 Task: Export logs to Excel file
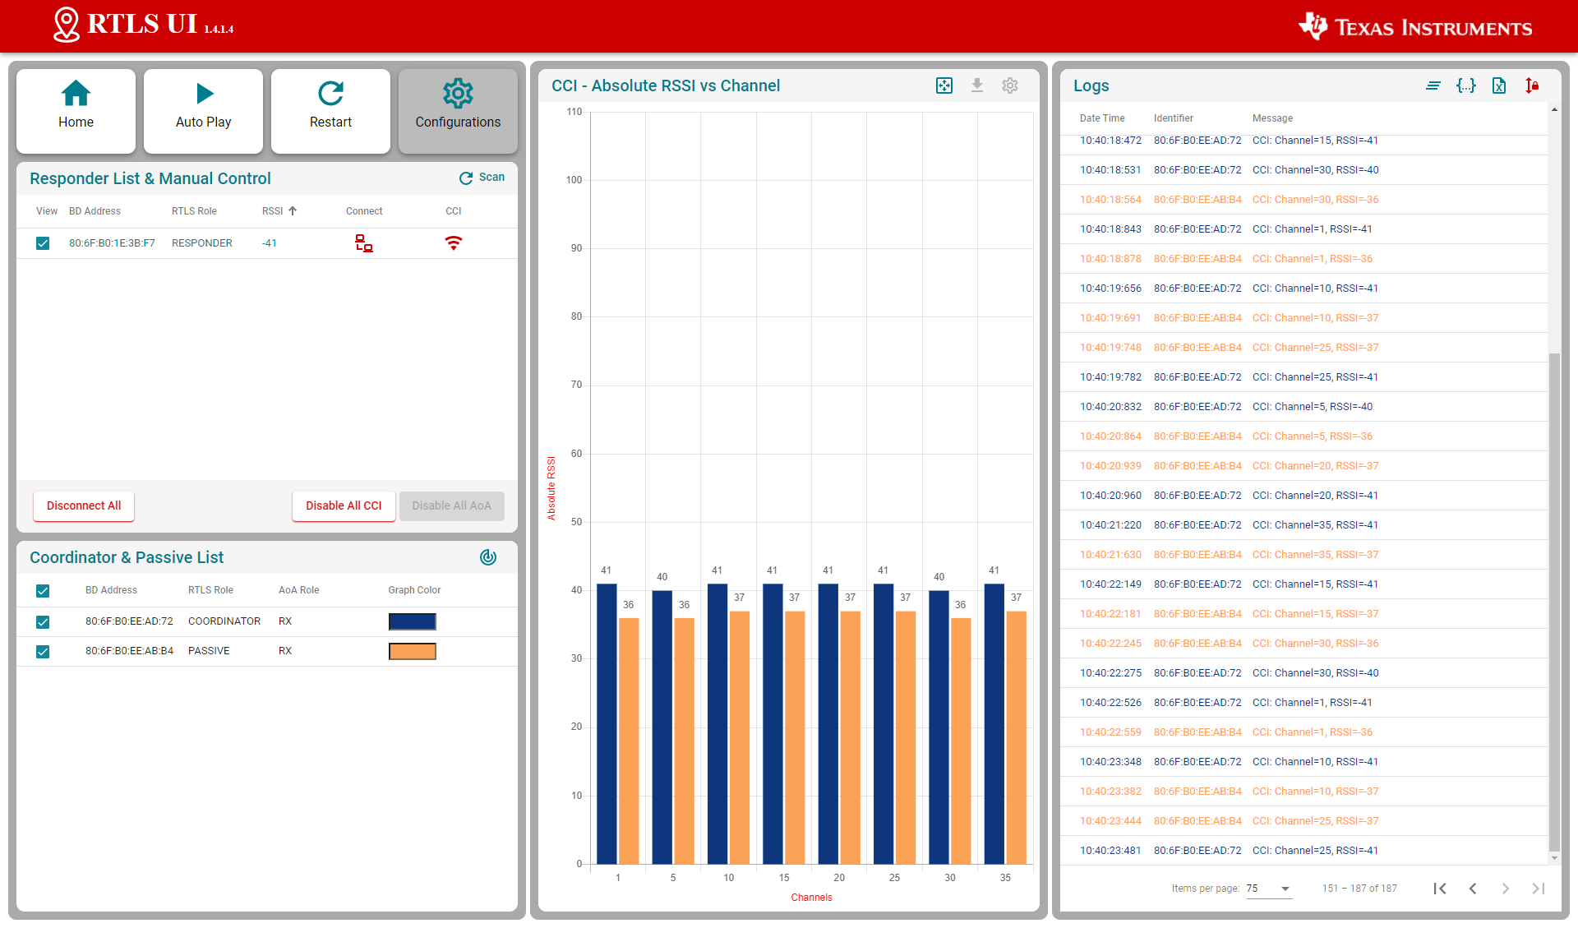pyautogui.click(x=1499, y=85)
